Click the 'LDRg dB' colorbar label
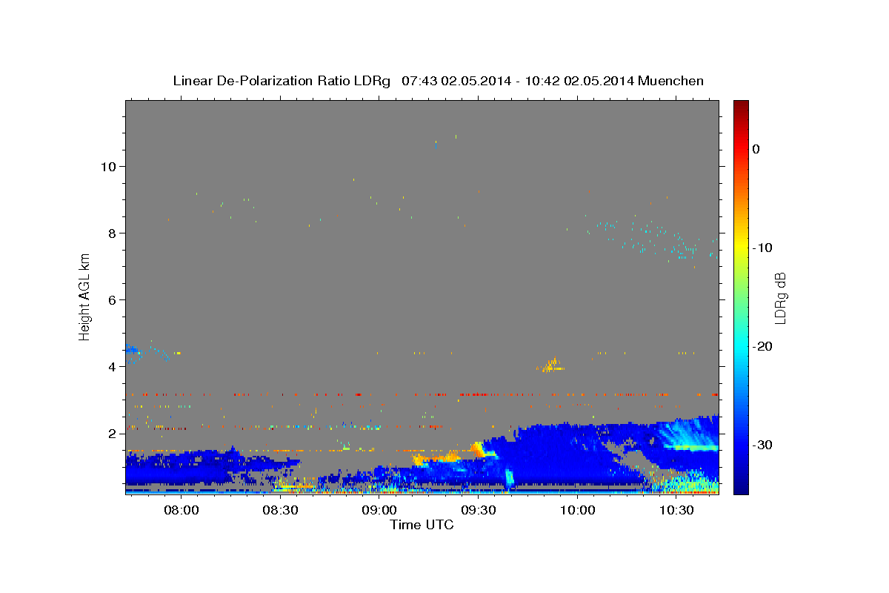889x593 pixels. pyautogui.click(x=780, y=298)
